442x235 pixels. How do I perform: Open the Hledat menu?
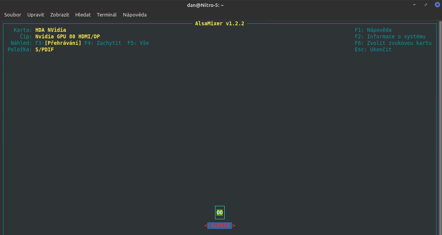click(x=83, y=15)
